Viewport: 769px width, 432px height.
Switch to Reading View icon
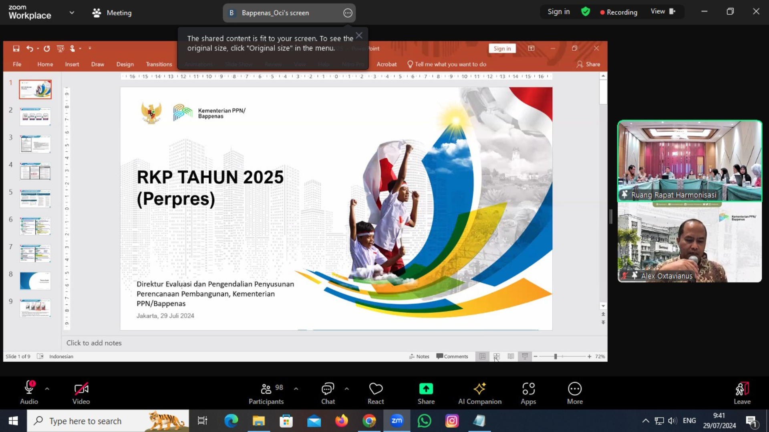(x=511, y=356)
